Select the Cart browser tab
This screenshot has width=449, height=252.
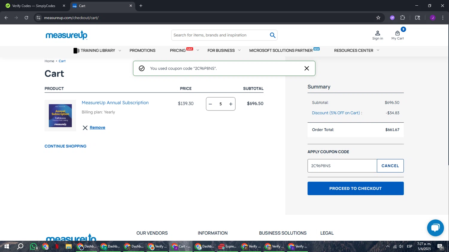pyautogui.click(x=102, y=6)
